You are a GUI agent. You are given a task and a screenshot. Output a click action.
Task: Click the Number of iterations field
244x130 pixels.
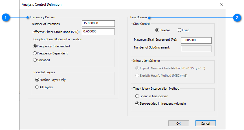tap(98, 23)
